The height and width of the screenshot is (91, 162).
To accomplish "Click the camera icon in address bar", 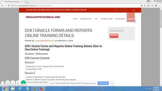I will point(142,6).
